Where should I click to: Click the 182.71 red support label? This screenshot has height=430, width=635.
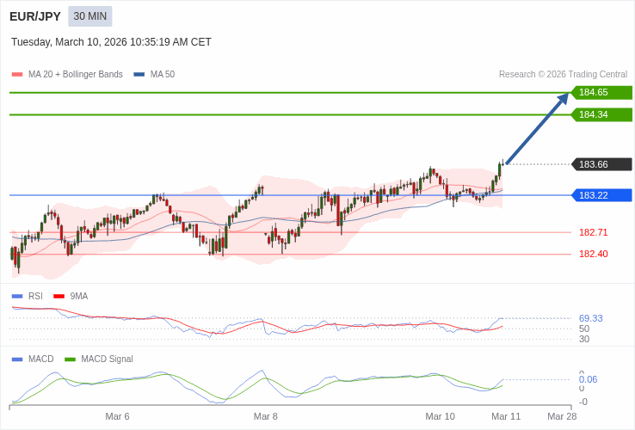pyautogui.click(x=593, y=232)
